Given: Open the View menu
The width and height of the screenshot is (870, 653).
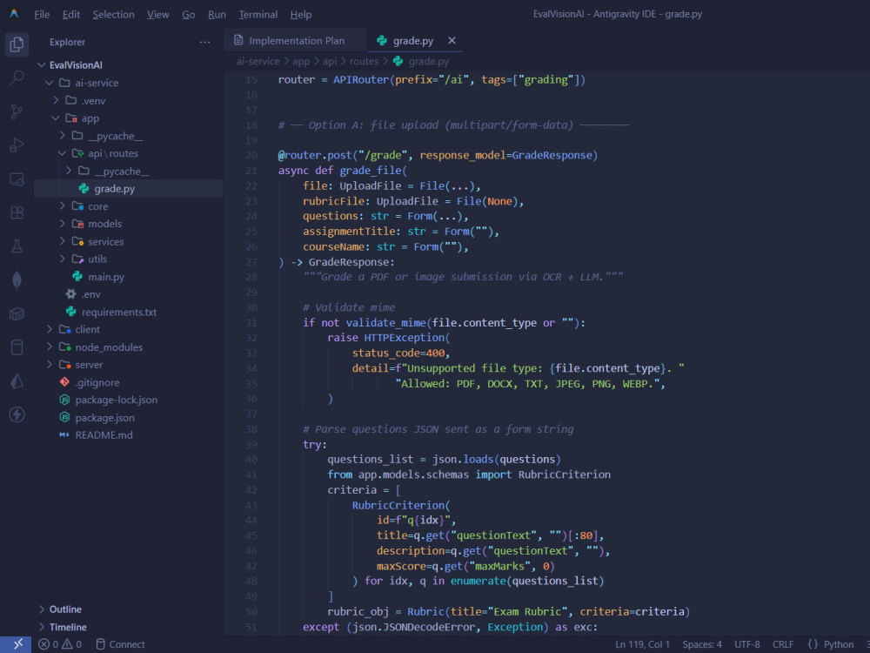Looking at the screenshot, I should [158, 15].
